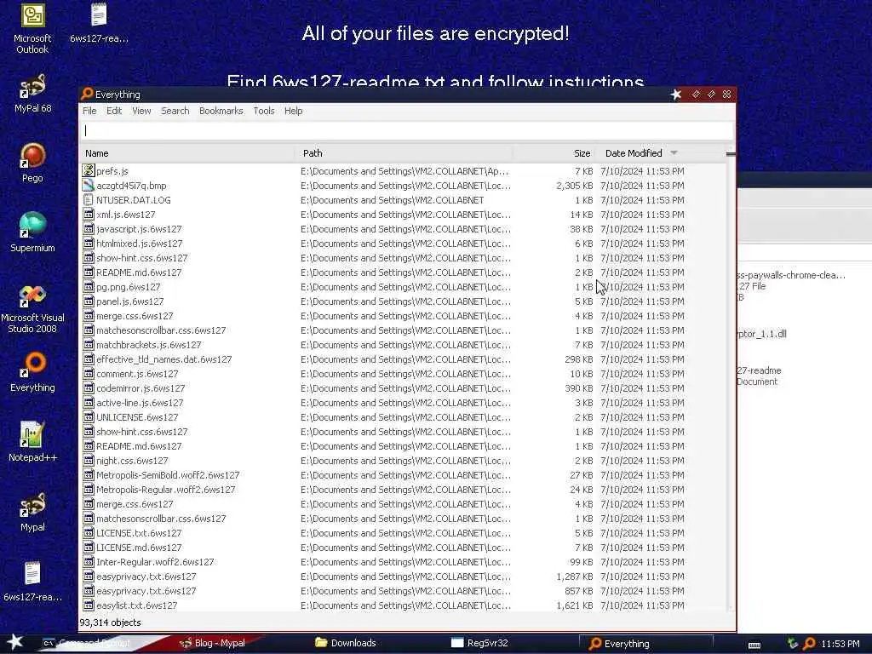Click the 2,305 KB size cell

pyautogui.click(x=575, y=185)
